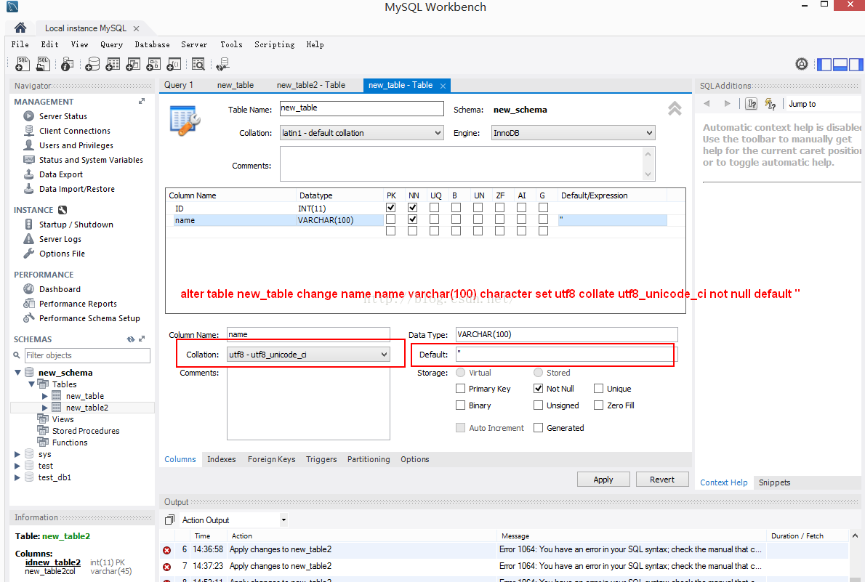
Task: Check the Primary Key checkbox
Action: tap(461, 389)
